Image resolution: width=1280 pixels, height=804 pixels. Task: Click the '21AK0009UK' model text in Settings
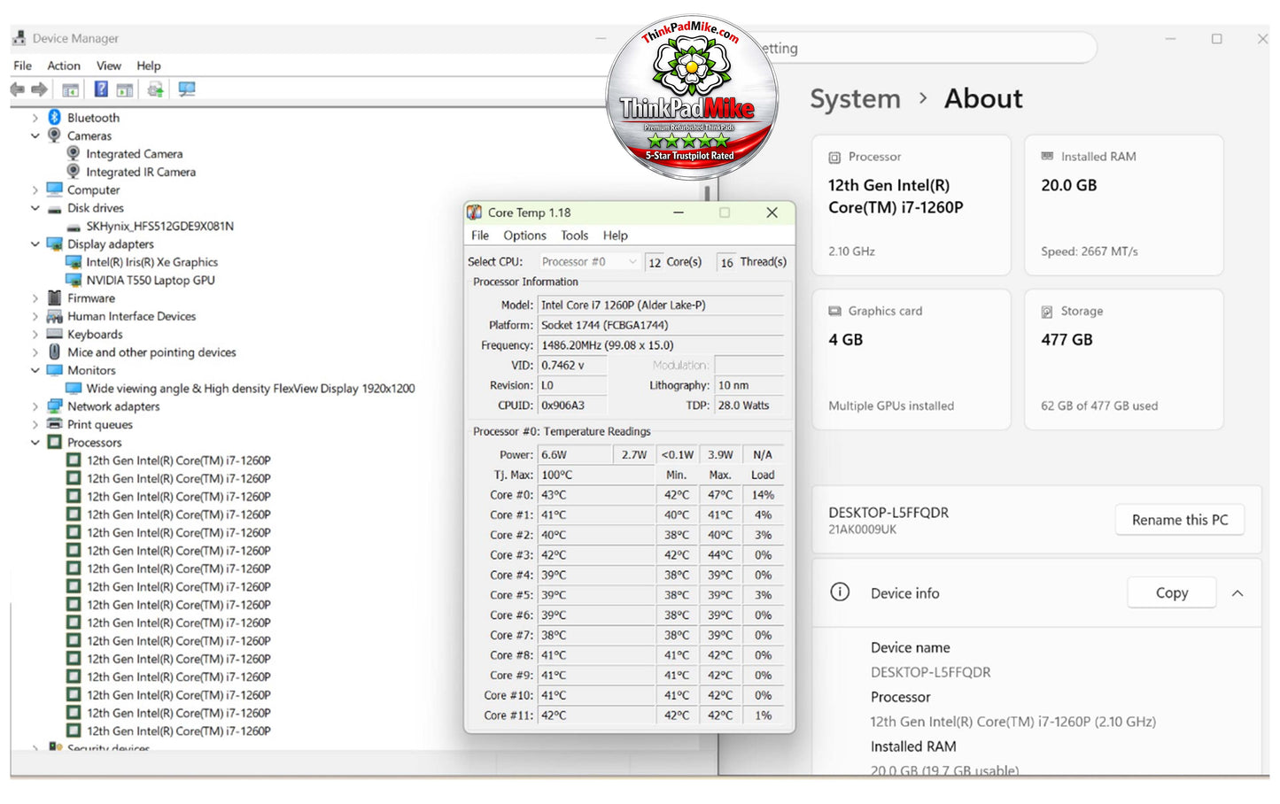(x=862, y=530)
